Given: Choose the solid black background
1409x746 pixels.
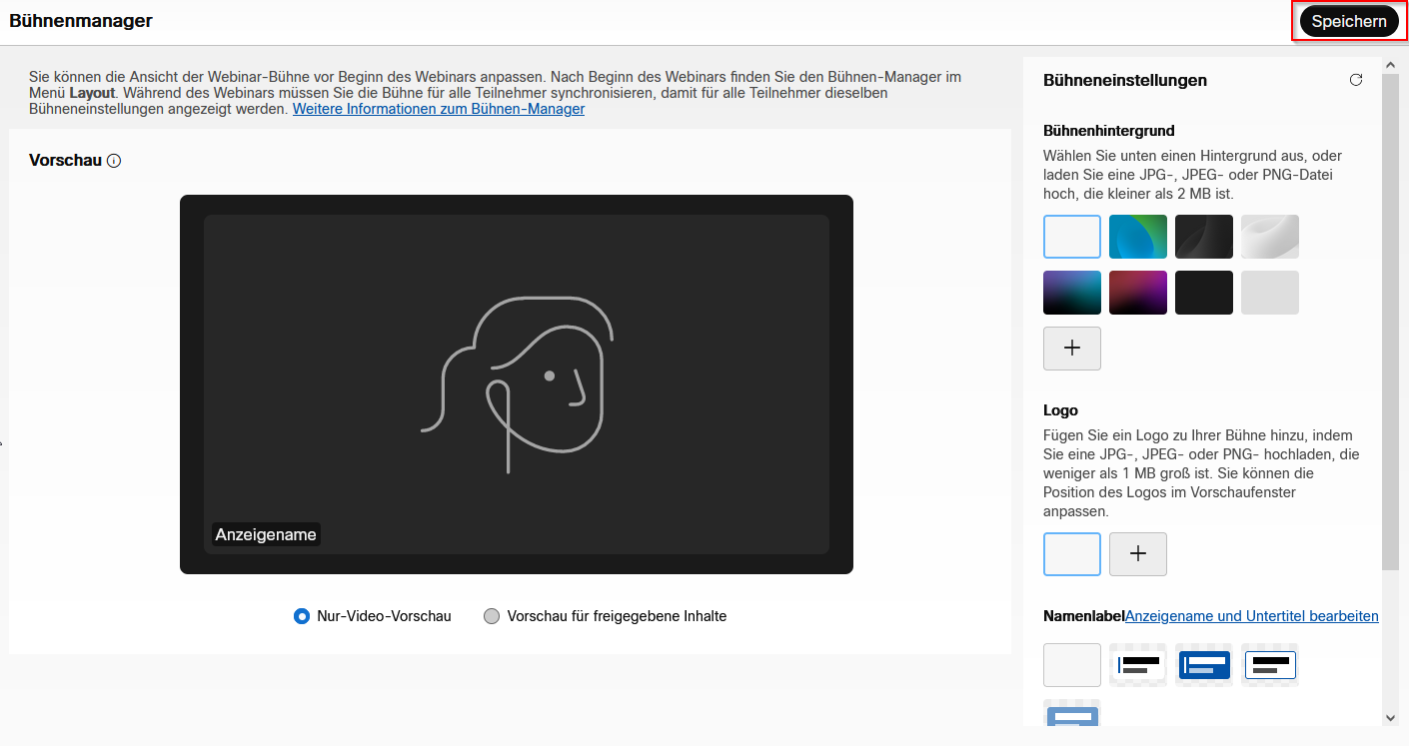Looking at the screenshot, I should pos(1204,293).
